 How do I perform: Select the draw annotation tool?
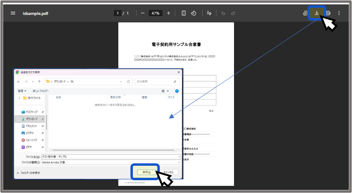[x=209, y=13]
